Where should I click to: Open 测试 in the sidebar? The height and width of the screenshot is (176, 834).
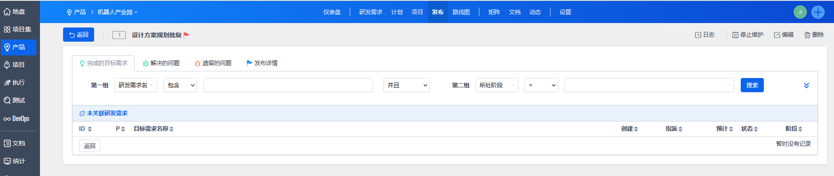14,100
